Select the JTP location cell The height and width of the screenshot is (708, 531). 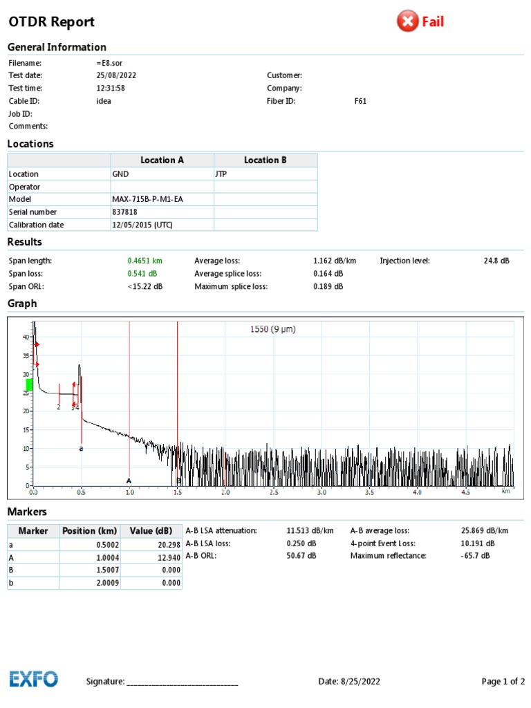point(265,174)
